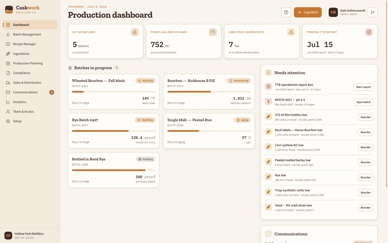The height and width of the screenshot is (243, 388).
Task: Go to Compliance section
Action: click(30, 73)
